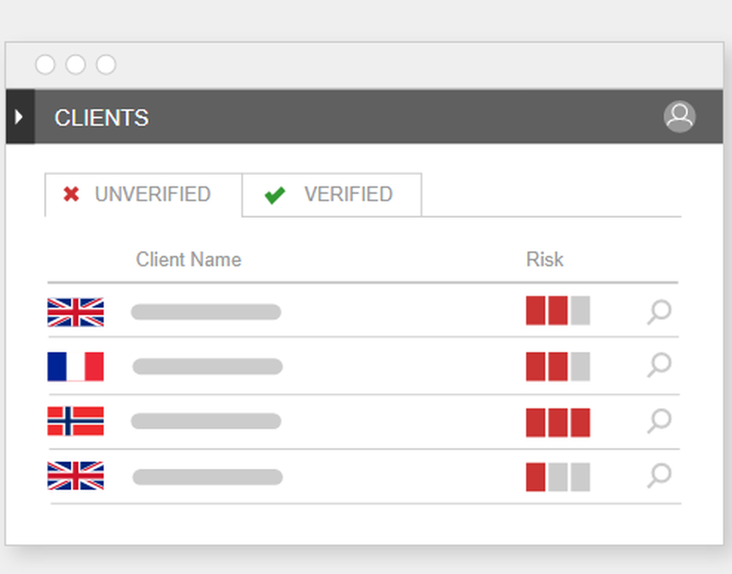The width and height of the screenshot is (732, 574).
Task: Select the first UK client name placeholder
Action: [206, 312]
